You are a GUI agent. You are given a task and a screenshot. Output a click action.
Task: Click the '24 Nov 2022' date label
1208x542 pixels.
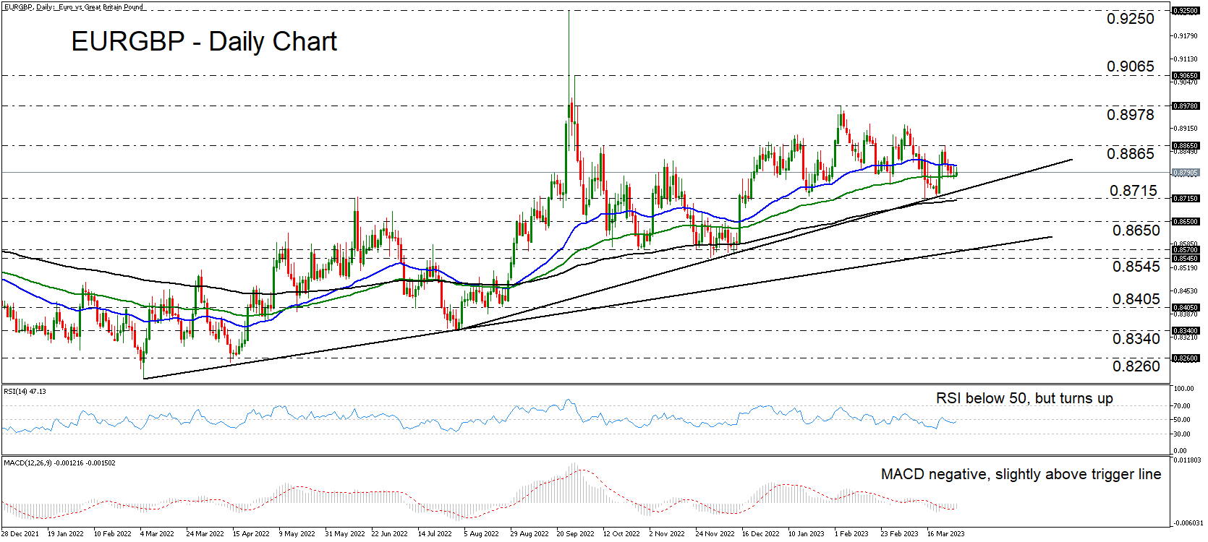(715, 534)
